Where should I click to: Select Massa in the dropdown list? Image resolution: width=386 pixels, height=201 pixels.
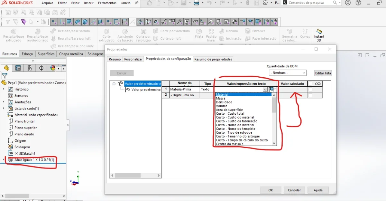click(244, 98)
